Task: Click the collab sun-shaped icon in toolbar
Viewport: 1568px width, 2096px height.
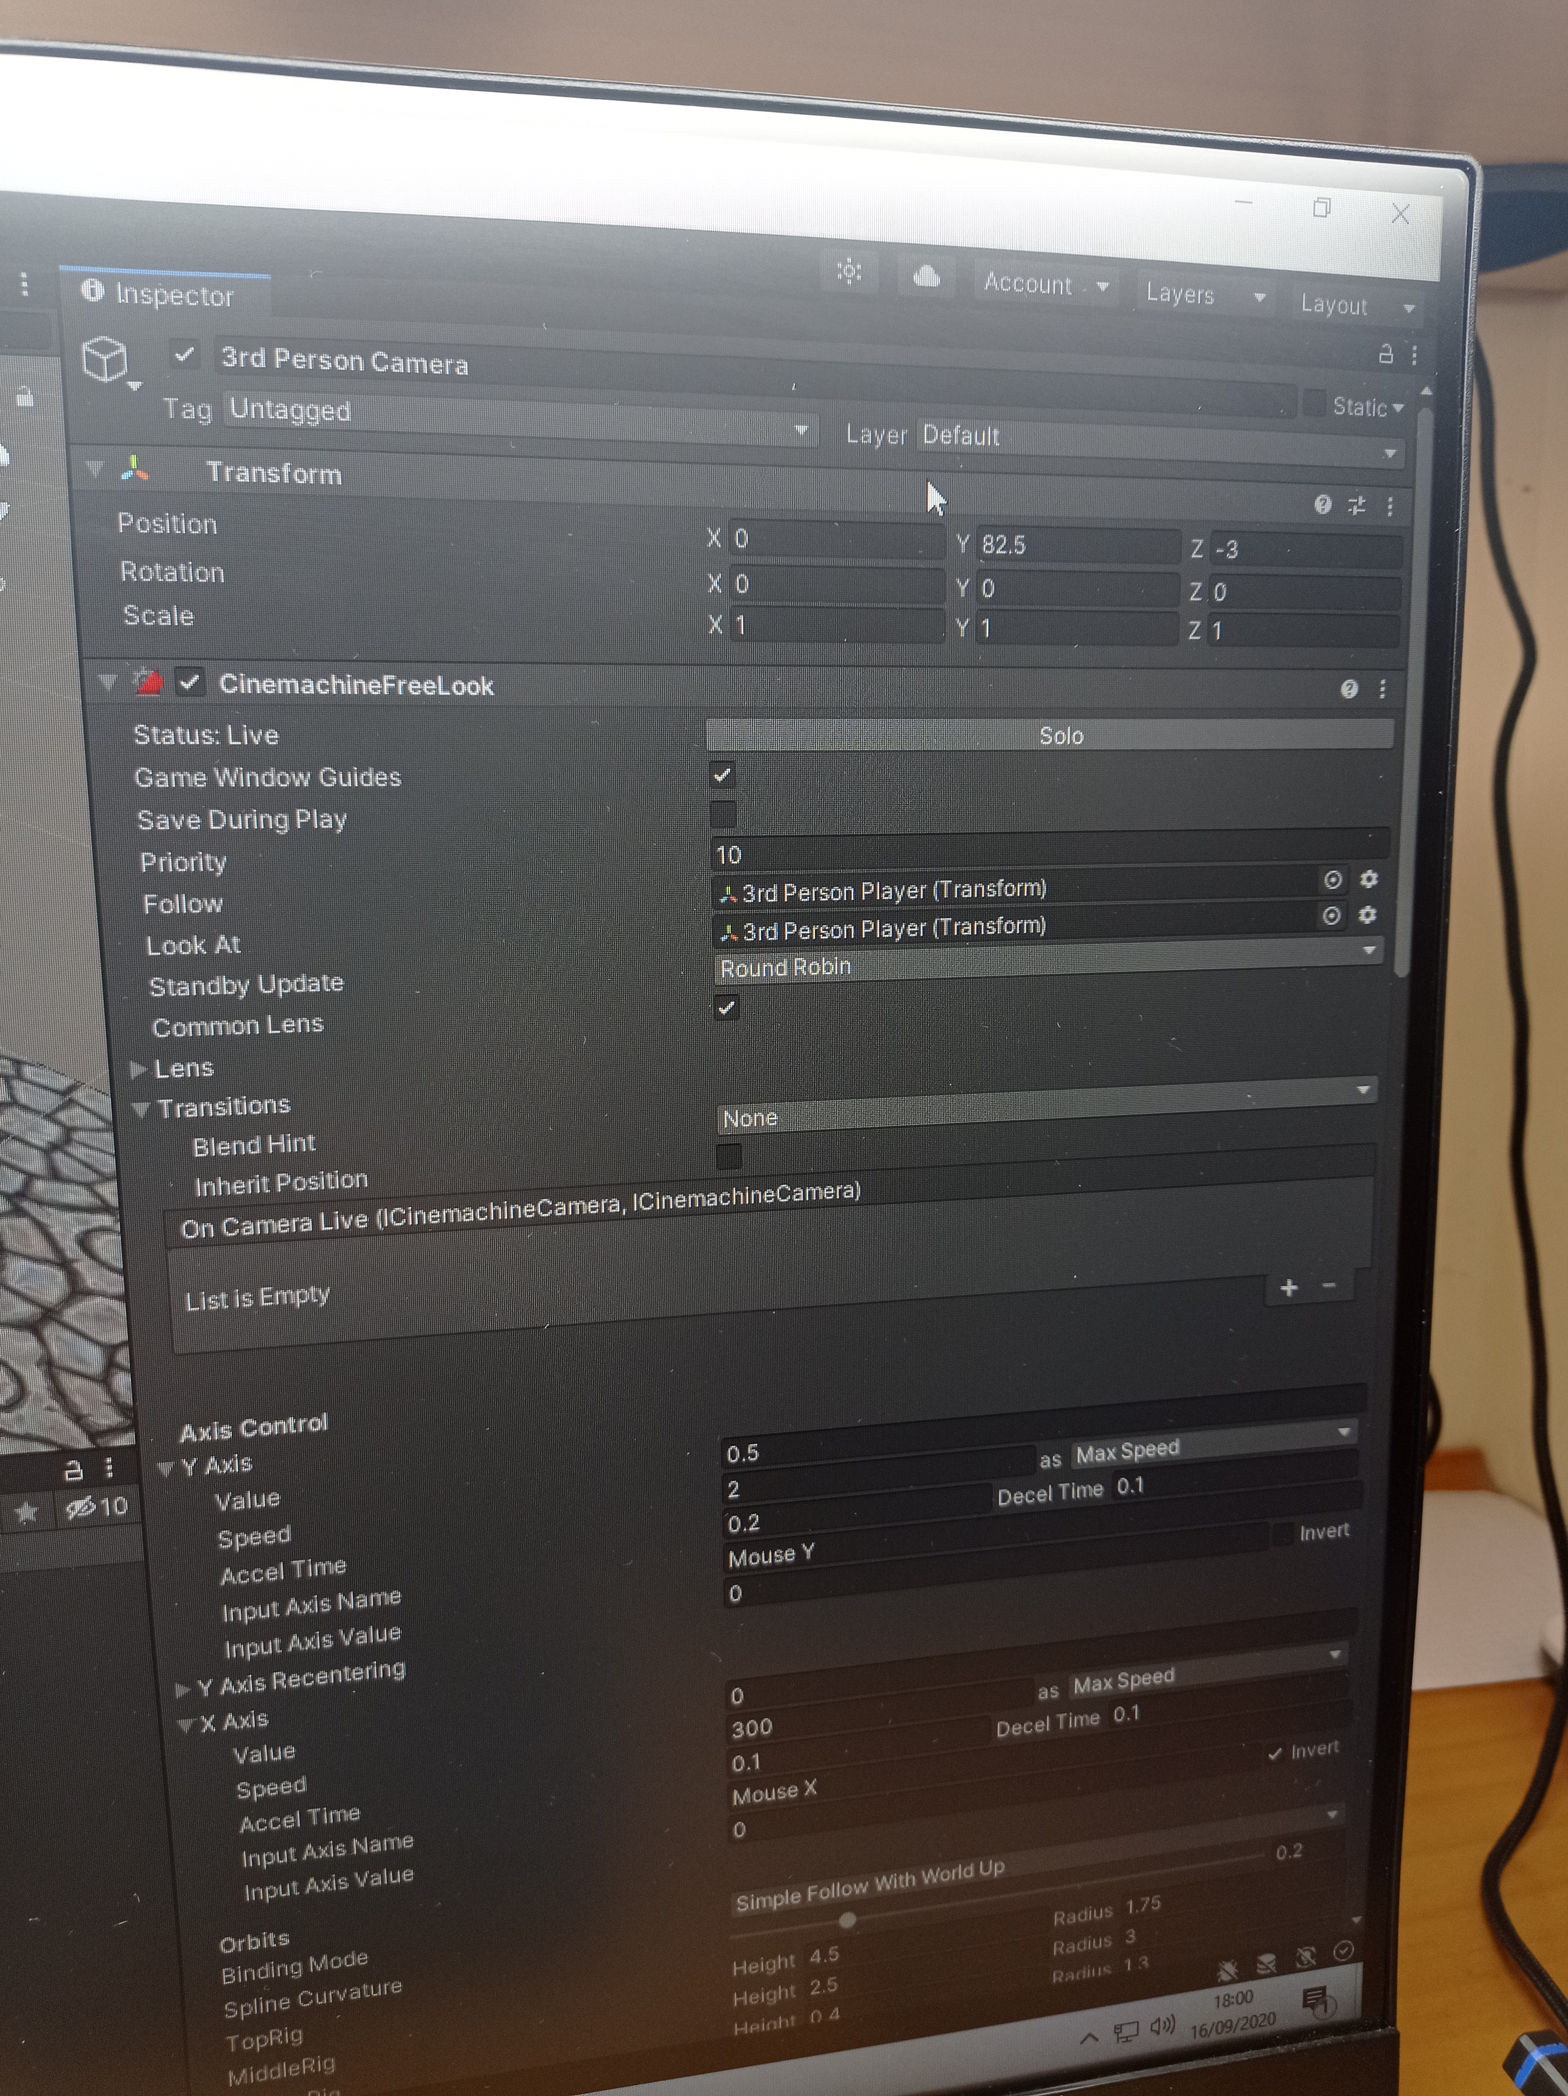Action: (849, 272)
